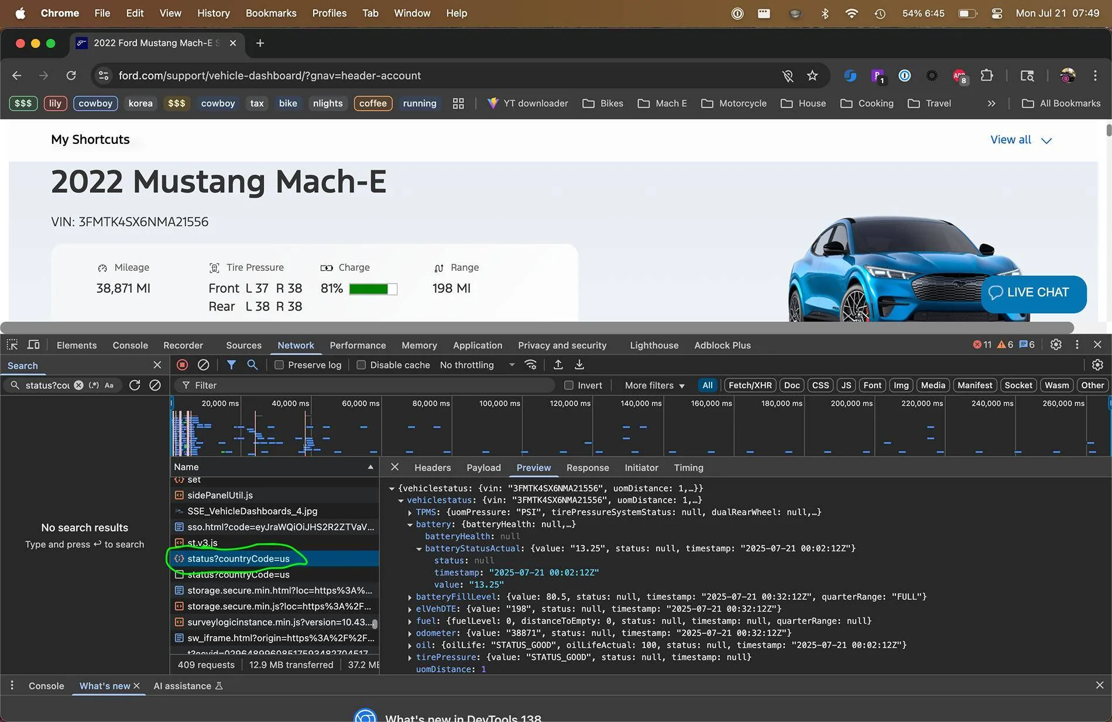Screen dimensions: 1112x722
Task: Sort requests by the Name column header
Action: (274, 467)
